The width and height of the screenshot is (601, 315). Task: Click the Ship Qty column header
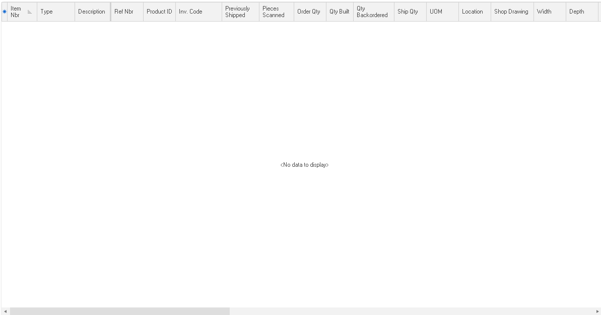pyautogui.click(x=410, y=12)
